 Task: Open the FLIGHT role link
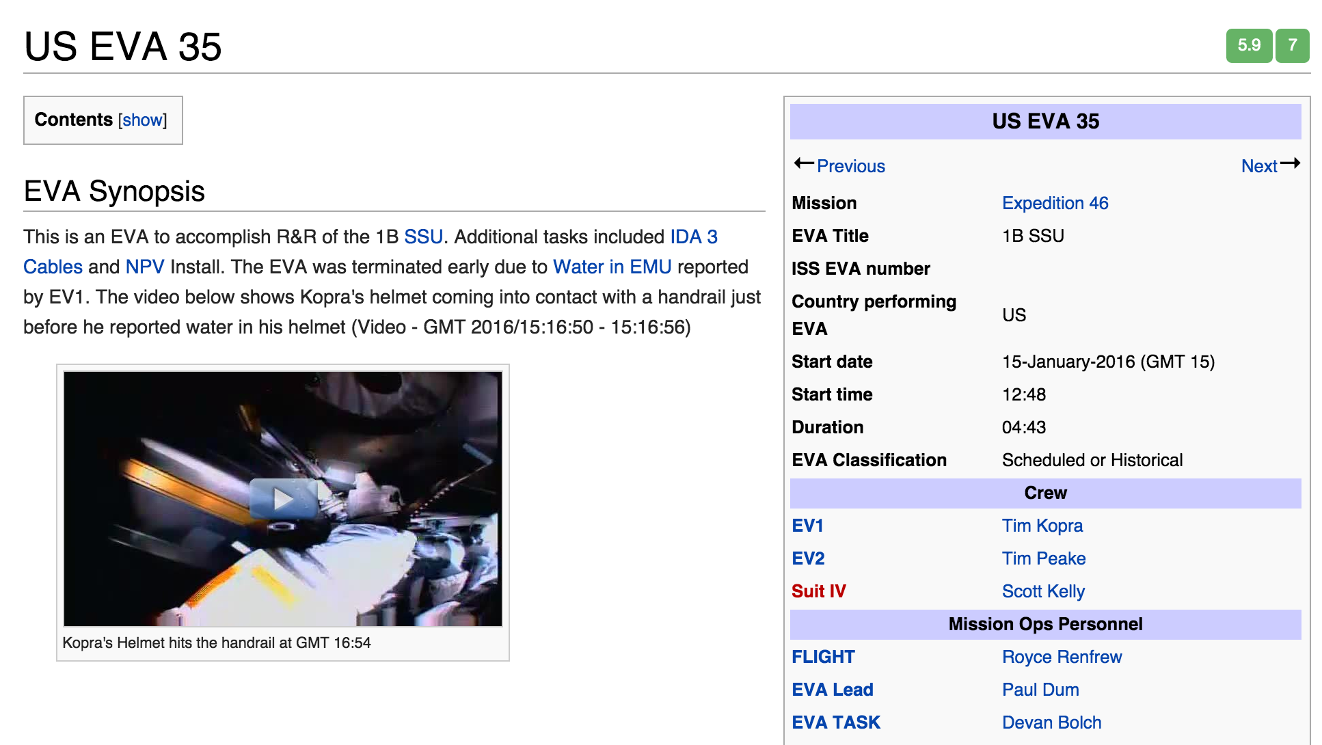[x=823, y=657]
